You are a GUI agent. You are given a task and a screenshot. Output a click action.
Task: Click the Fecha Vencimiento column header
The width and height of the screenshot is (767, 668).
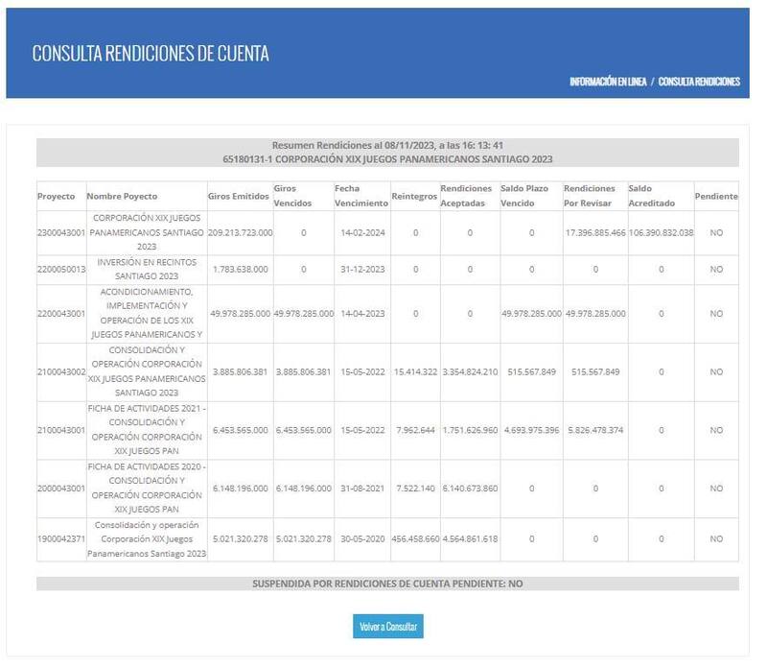tap(360, 196)
